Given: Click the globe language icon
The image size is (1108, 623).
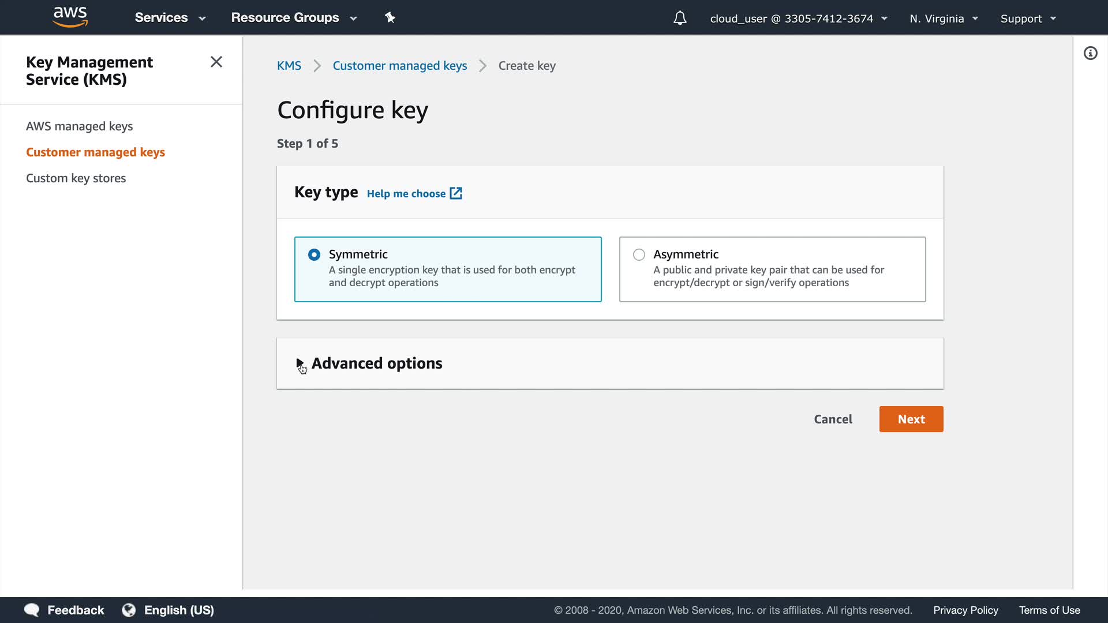Looking at the screenshot, I should pos(129,610).
